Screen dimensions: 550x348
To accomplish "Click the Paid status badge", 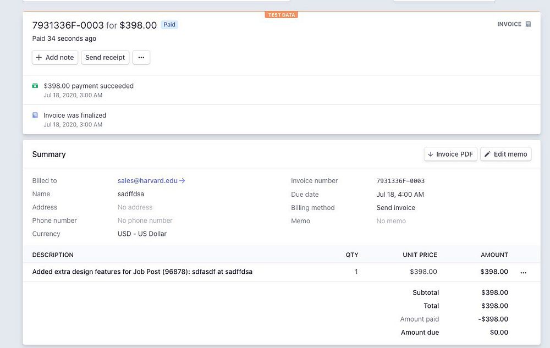I will 169,25.
